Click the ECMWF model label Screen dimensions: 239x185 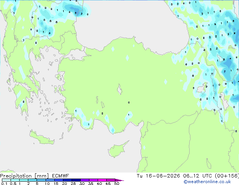click(61, 176)
